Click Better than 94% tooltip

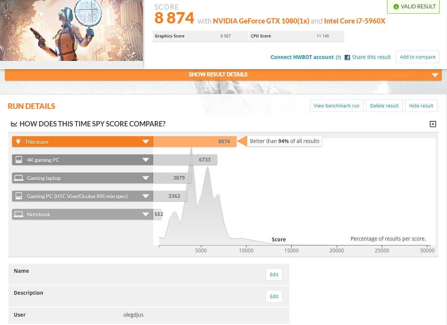284,141
